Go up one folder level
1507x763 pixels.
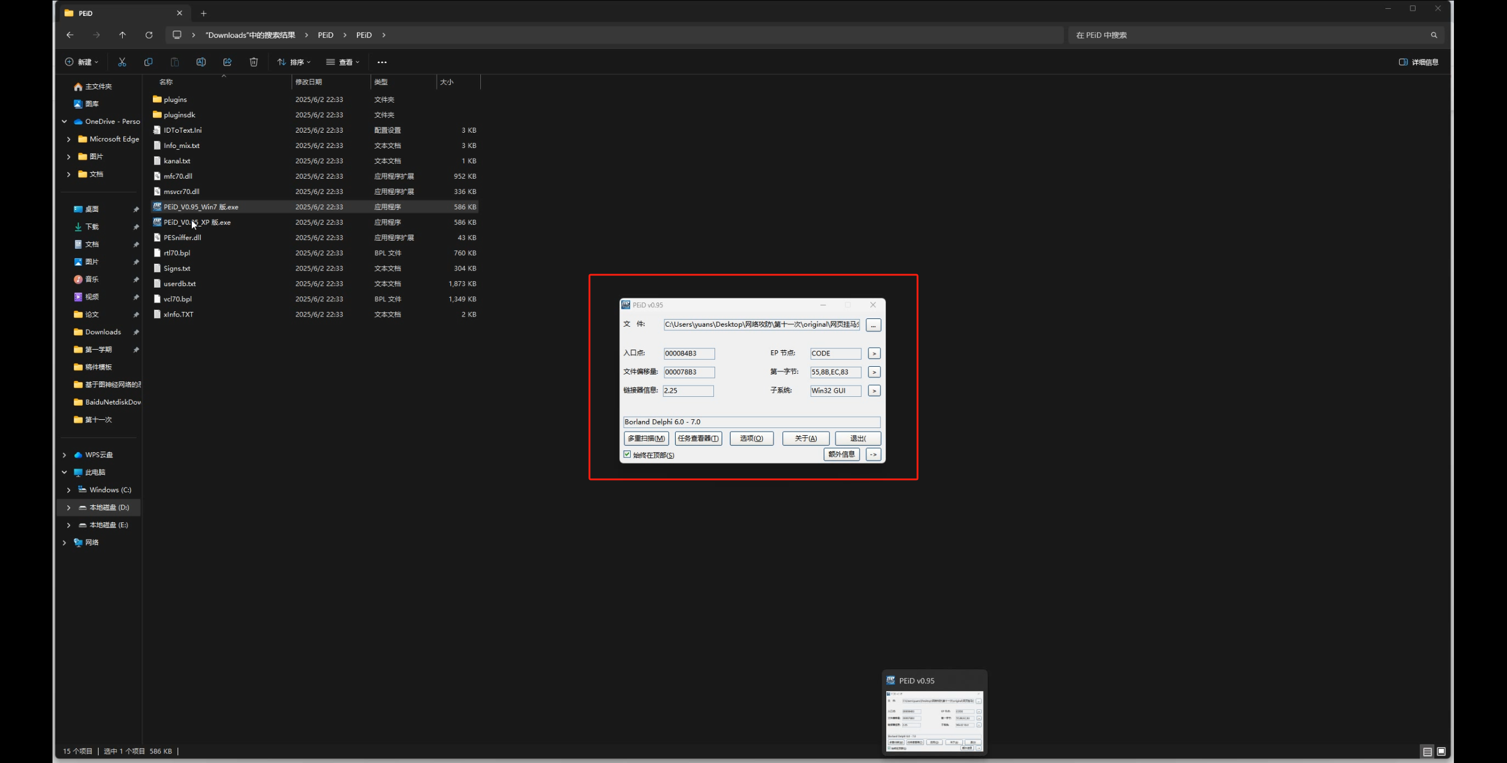click(123, 35)
